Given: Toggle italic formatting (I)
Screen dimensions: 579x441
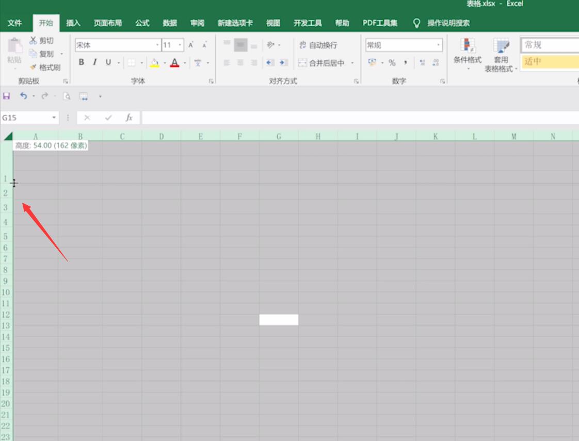Looking at the screenshot, I should [x=95, y=62].
